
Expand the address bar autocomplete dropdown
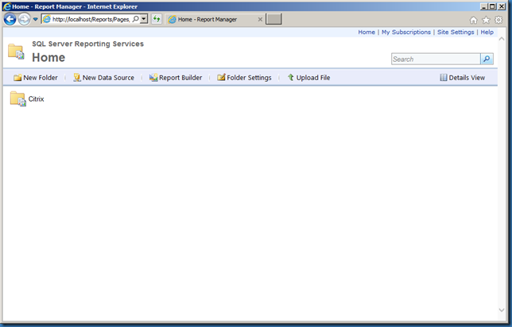144,19
